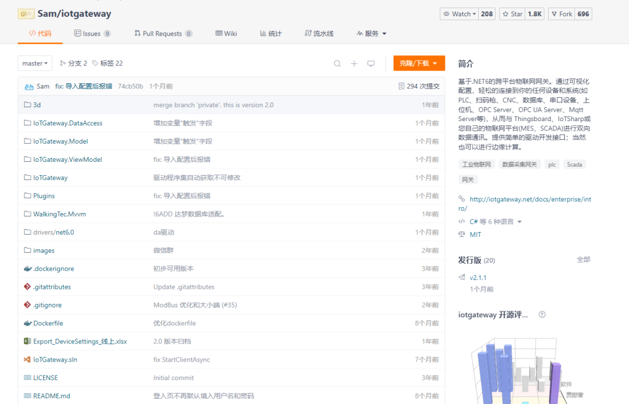
Task: Star the iotgateway repository
Action: click(x=513, y=14)
